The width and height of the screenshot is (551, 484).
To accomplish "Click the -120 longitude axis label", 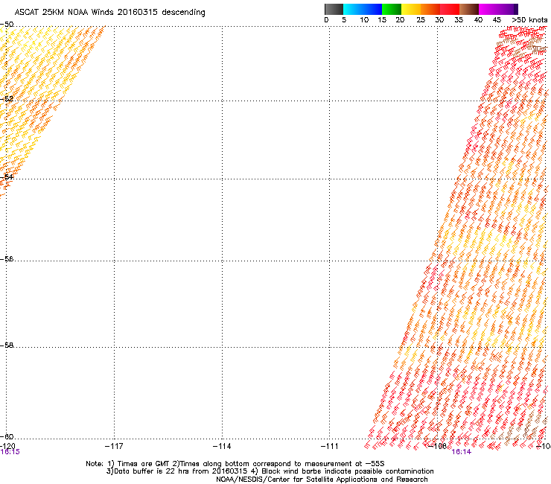I will point(7,446).
